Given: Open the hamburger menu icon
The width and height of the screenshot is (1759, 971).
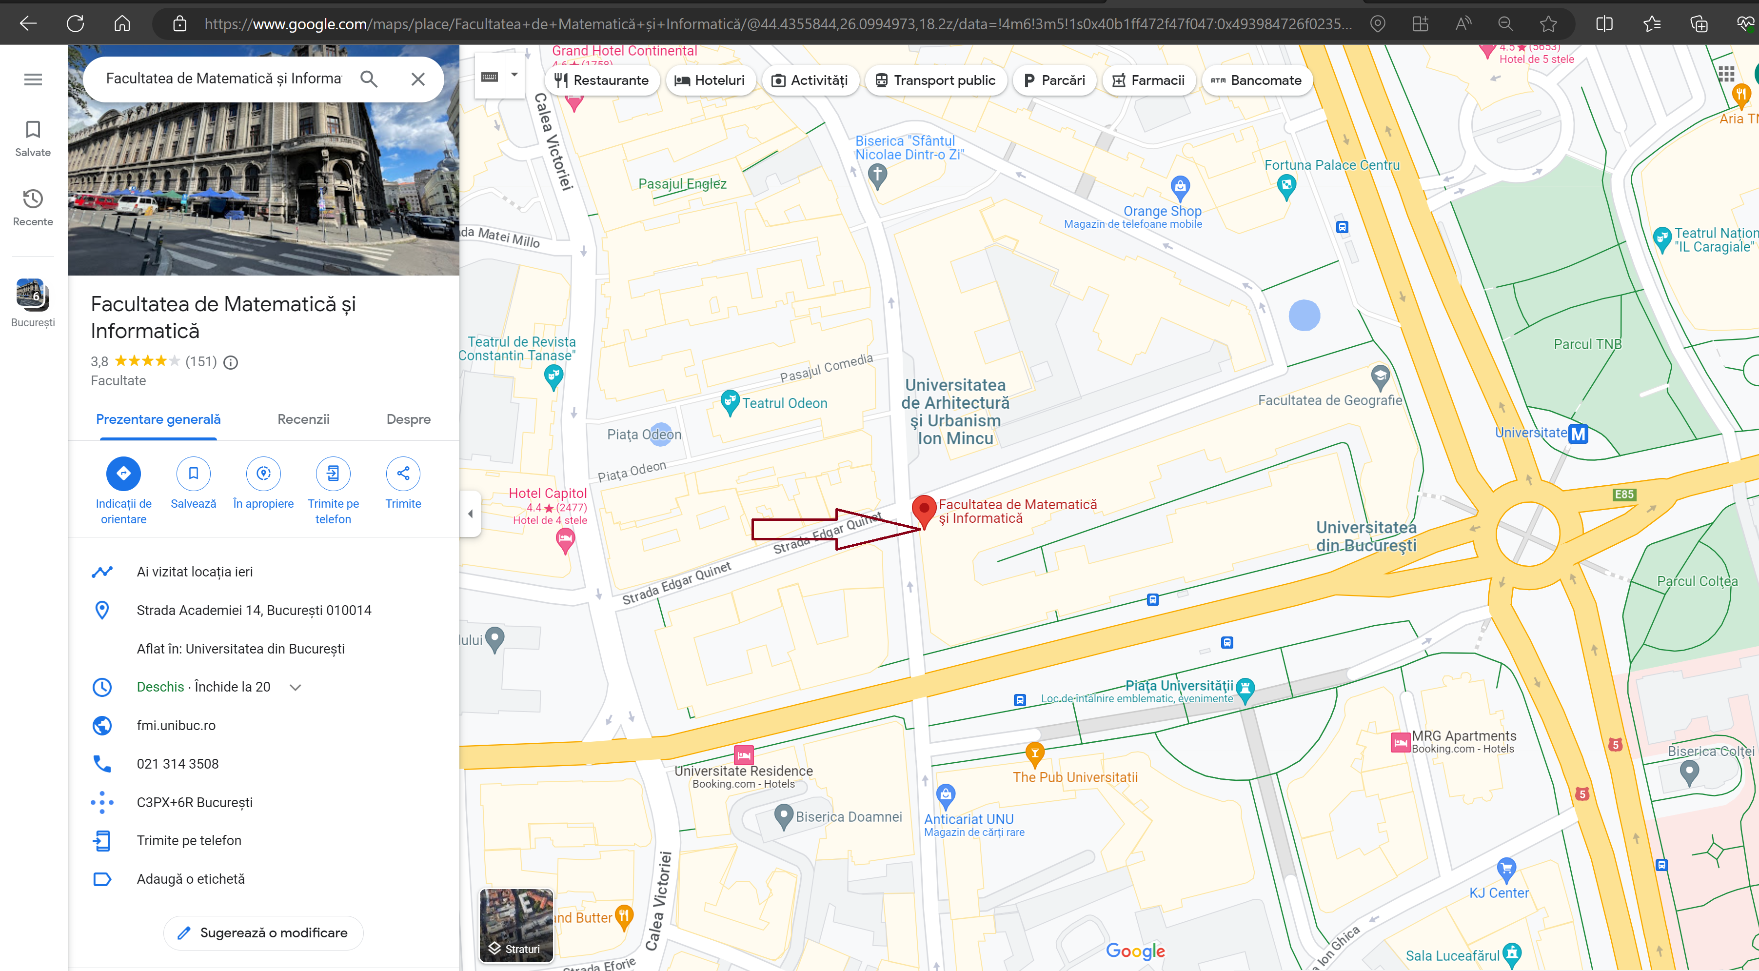Looking at the screenshot, I should click(x=33, y=79).
